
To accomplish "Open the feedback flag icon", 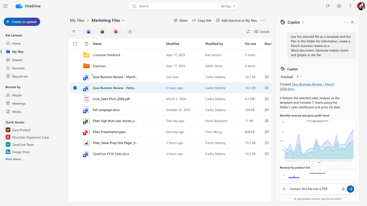I will pyautogui.click(x=328, y=6).
